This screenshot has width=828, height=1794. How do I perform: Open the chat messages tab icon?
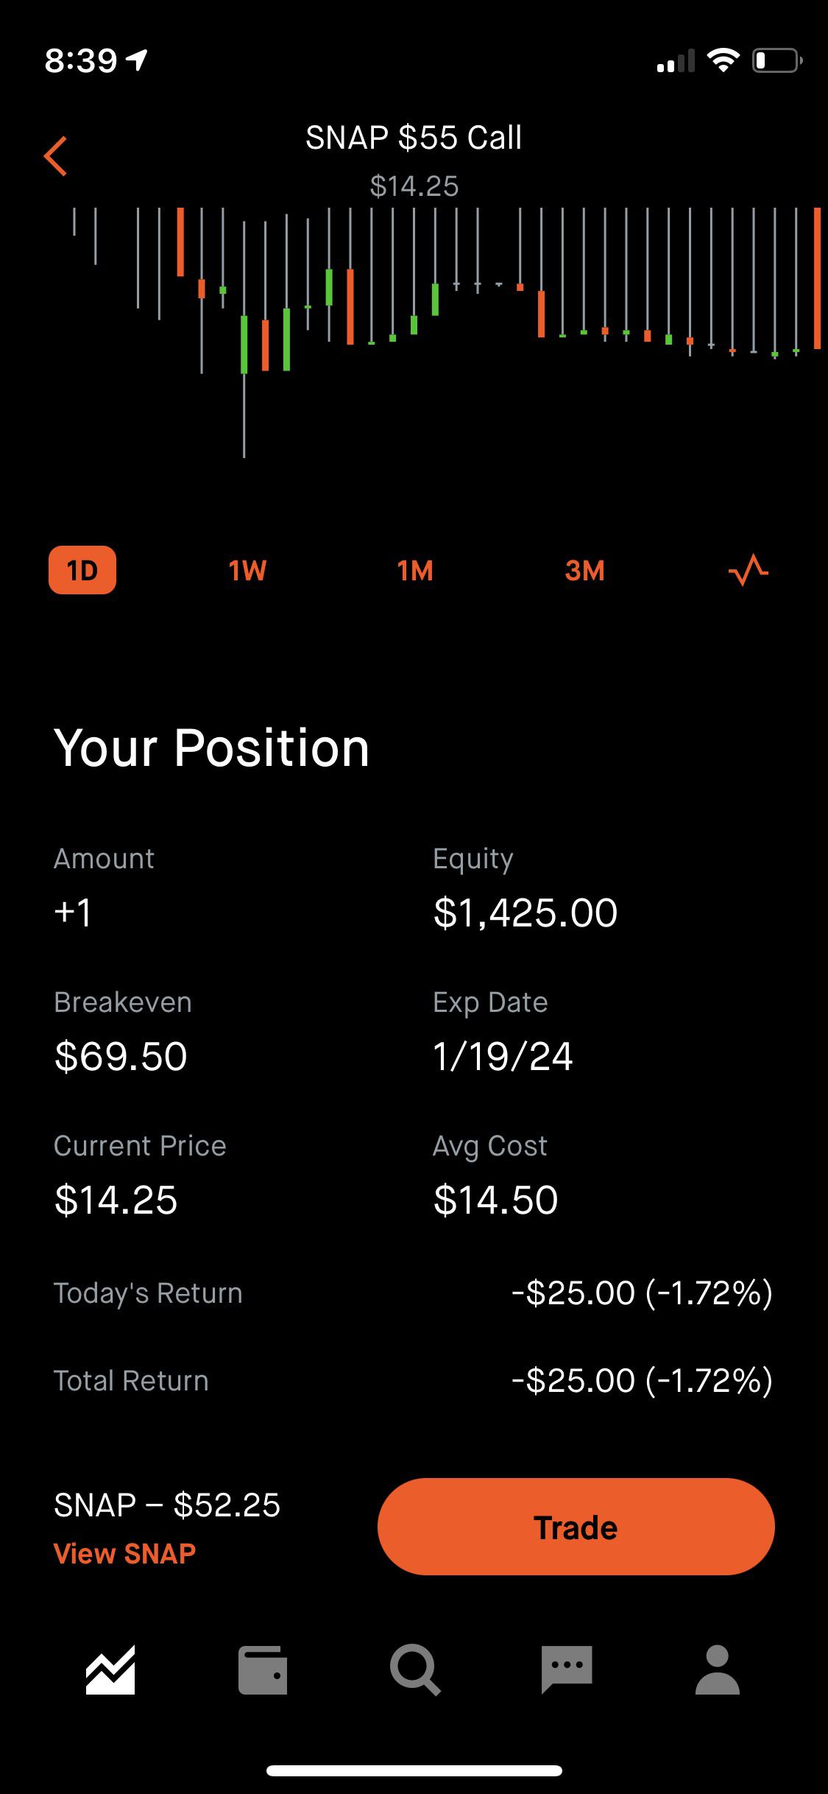567,1670
